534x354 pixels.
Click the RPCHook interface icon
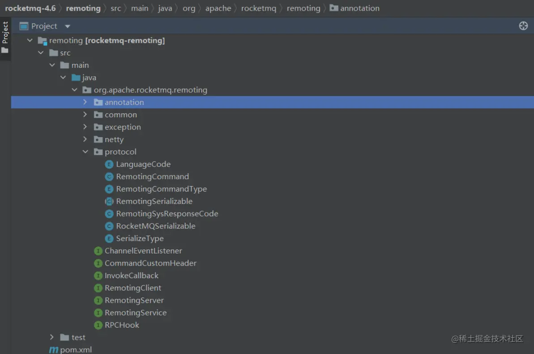[98, 325]
